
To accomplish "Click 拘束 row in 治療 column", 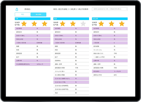I will click(x=33, y=50).
